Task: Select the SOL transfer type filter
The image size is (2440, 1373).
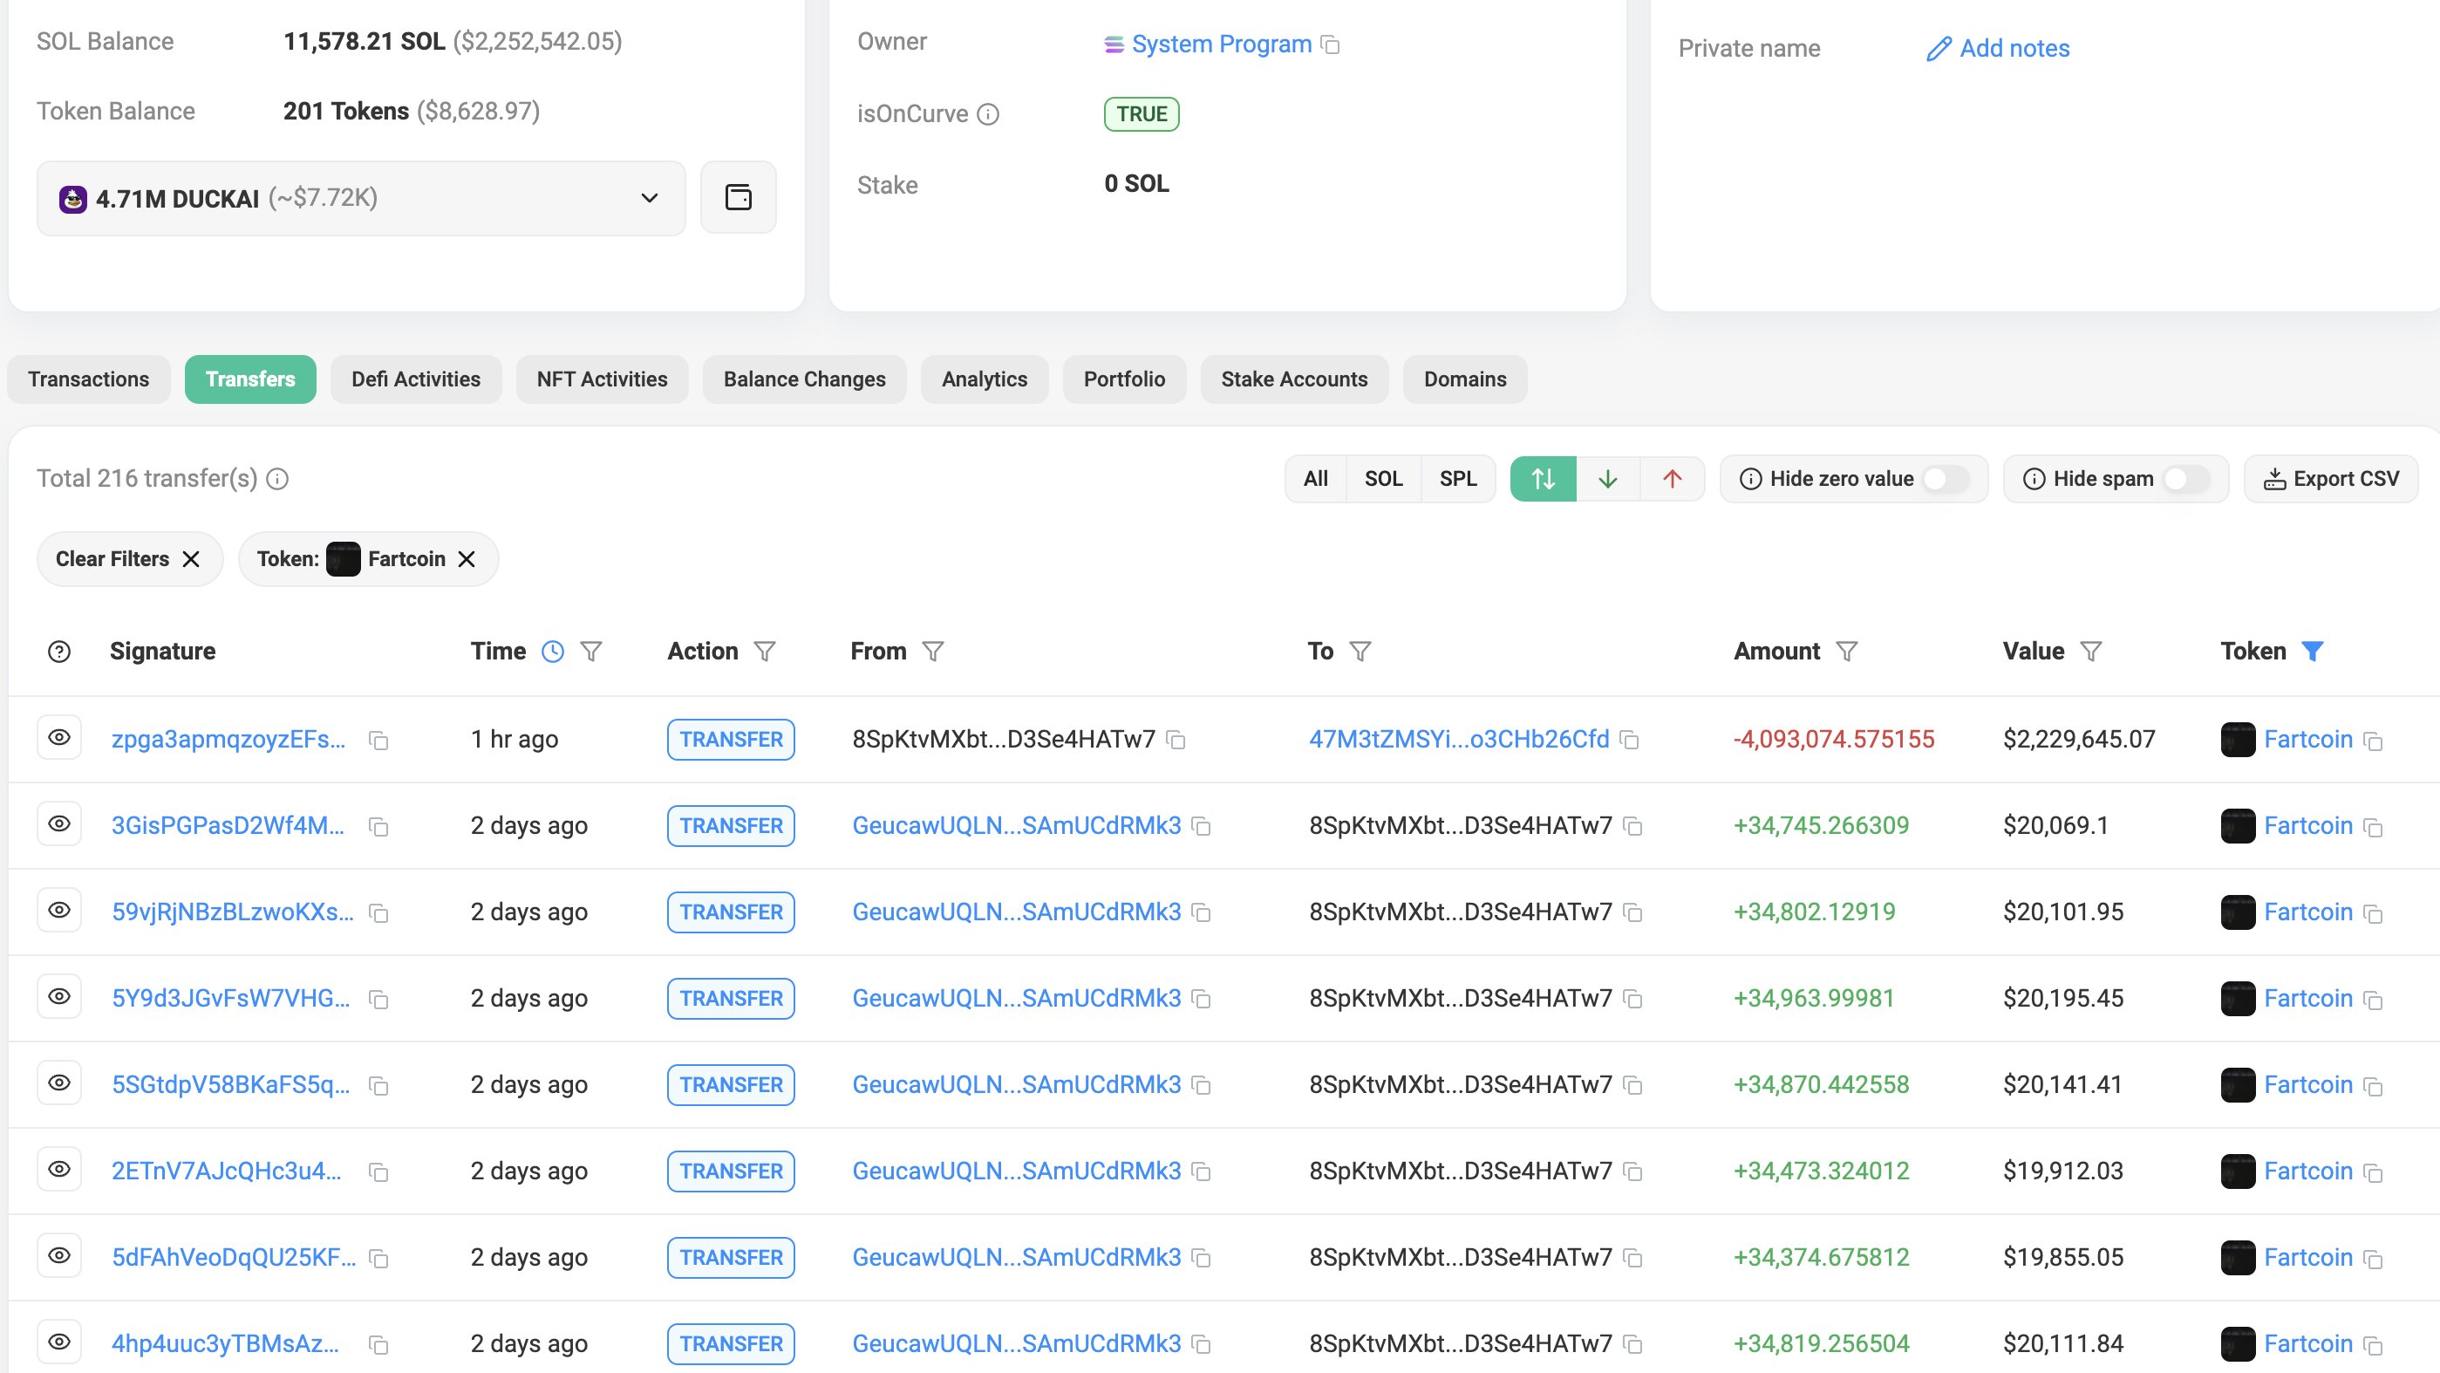Action: (1383, 479)
